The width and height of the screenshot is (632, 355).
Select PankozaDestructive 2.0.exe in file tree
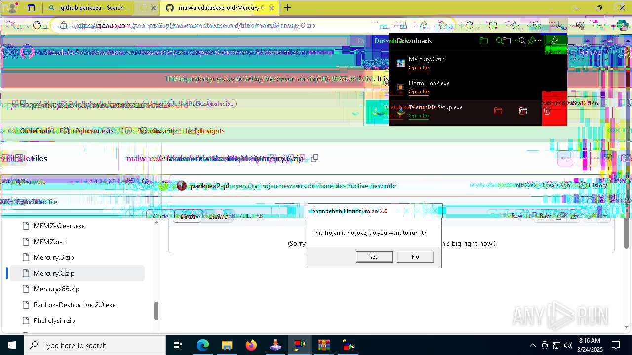click(75, 305)
